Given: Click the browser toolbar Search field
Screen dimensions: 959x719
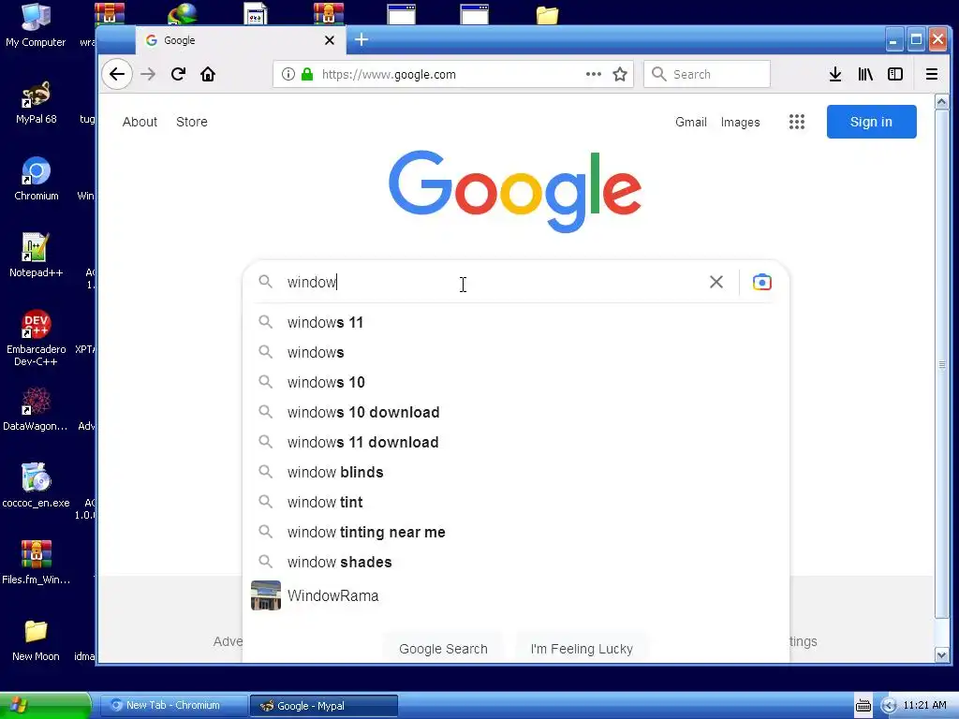Looking at the screenshot, I should (707, 75).
